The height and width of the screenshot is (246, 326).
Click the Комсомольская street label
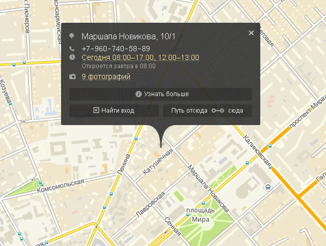61,186
